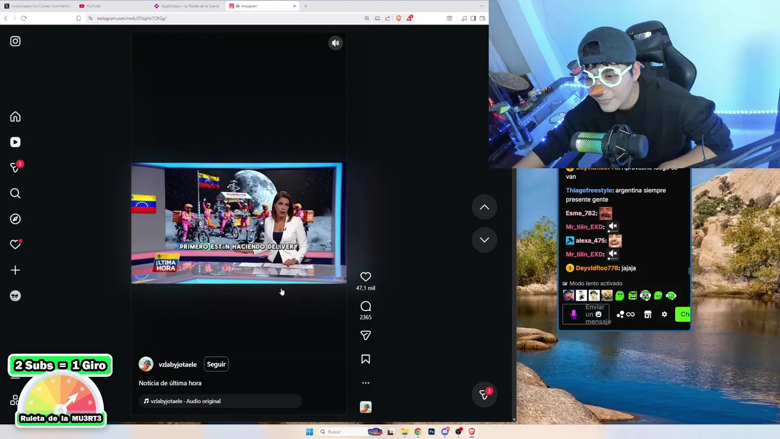
Task: Open Notifications heart in sidebar
Action: [15, 244]
